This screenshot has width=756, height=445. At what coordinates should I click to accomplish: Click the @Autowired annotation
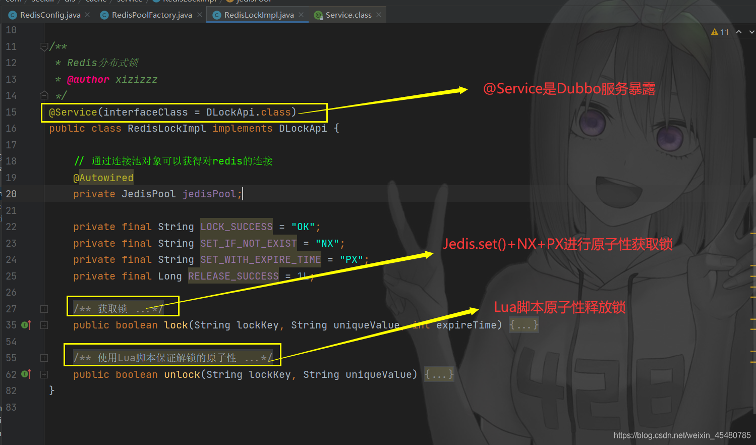click(x=103, y=178)
